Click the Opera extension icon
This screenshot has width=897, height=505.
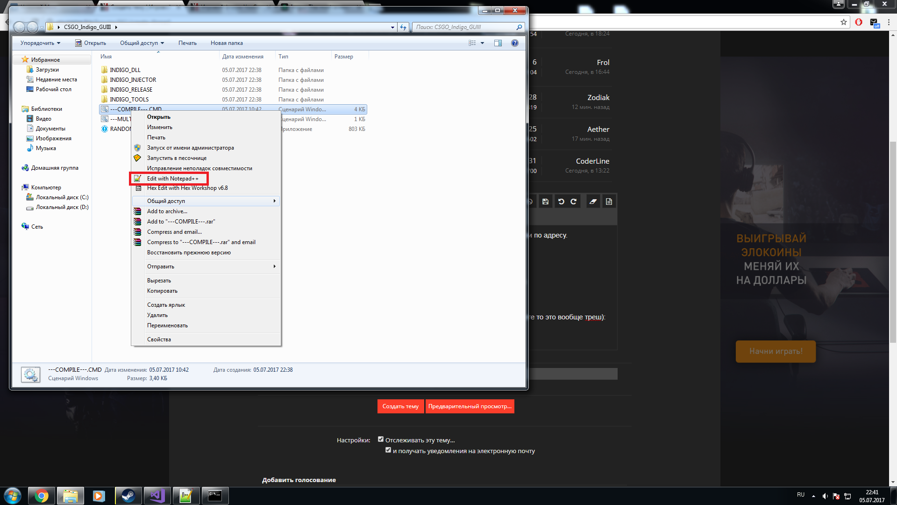click(x=859, y=22)
